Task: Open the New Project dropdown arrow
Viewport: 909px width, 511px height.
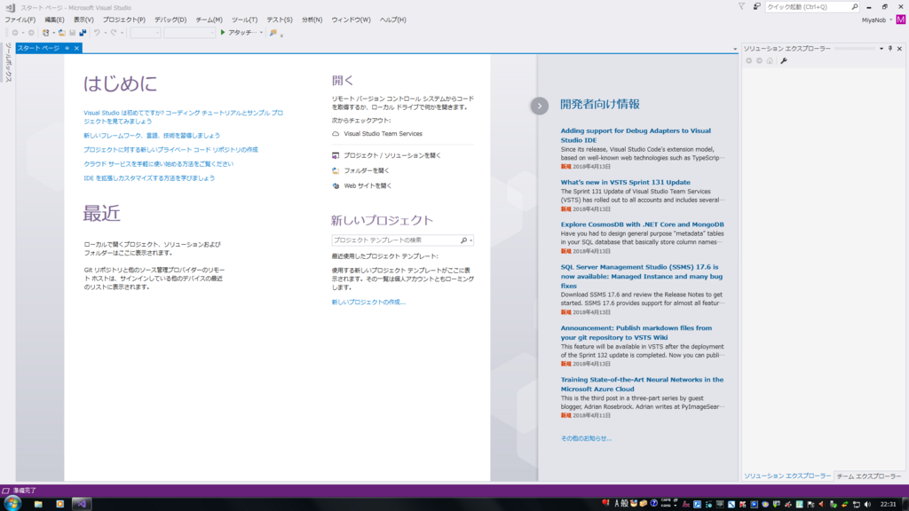Action: [x=53, y=33]
